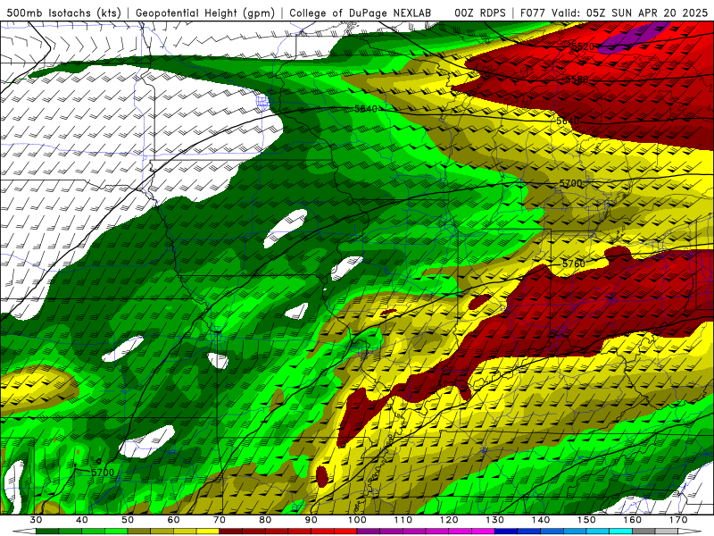The image size is (714, 536).
Task: Click the legend value 170
Action: 678,520
